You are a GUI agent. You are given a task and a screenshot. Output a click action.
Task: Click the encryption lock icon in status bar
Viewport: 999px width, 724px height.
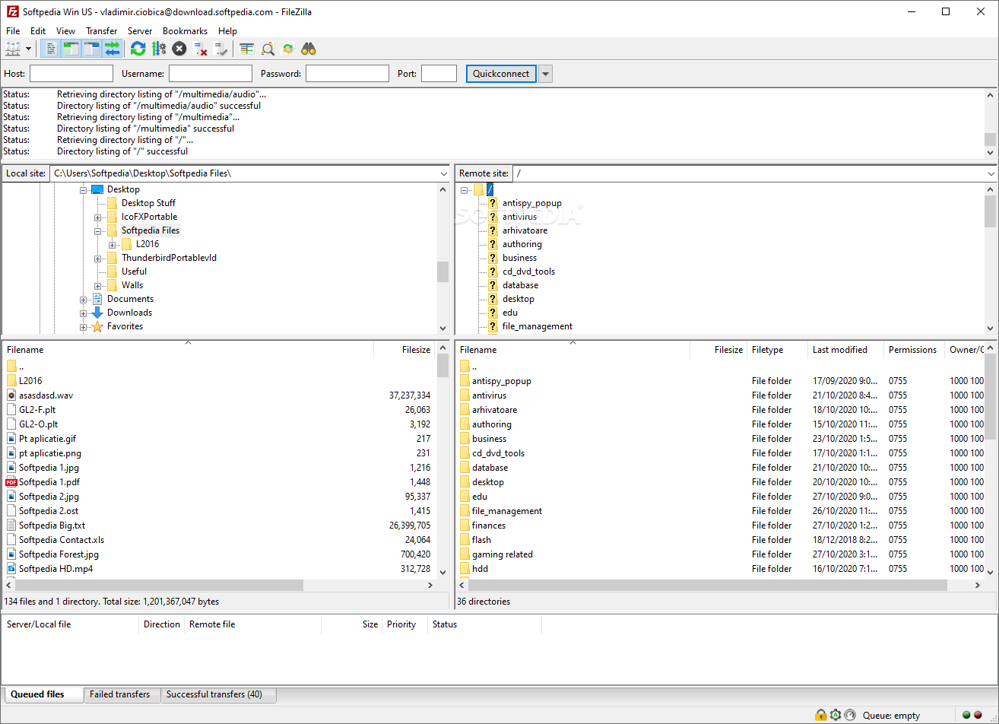(x=821, y=715)
